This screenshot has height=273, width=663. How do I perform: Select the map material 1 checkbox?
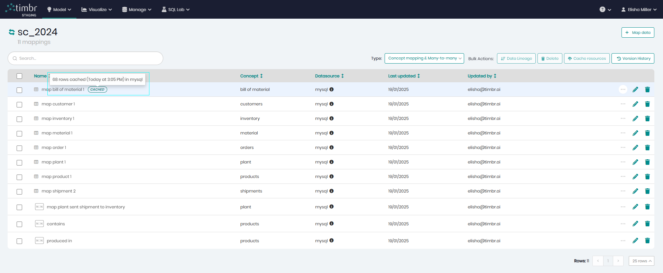(19, 133)
